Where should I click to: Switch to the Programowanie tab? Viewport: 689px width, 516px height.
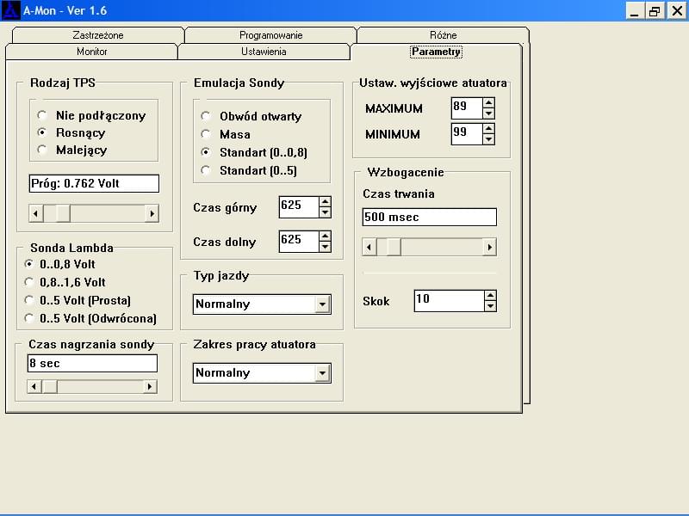(x=270, y=35)
